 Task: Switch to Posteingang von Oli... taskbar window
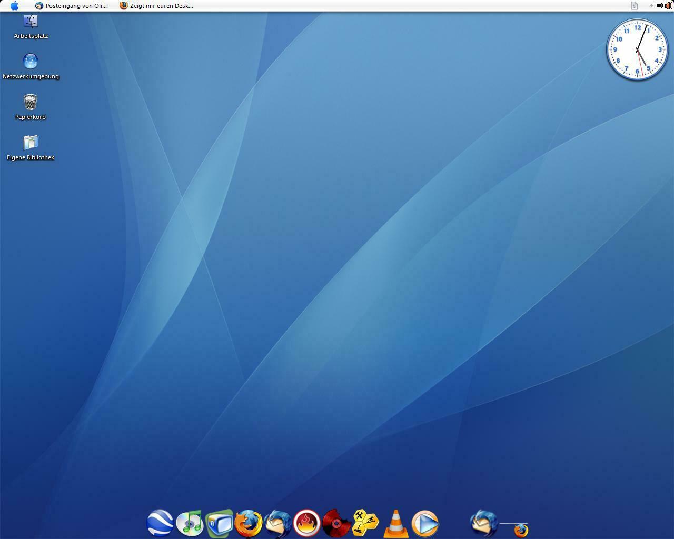(71, 6)
